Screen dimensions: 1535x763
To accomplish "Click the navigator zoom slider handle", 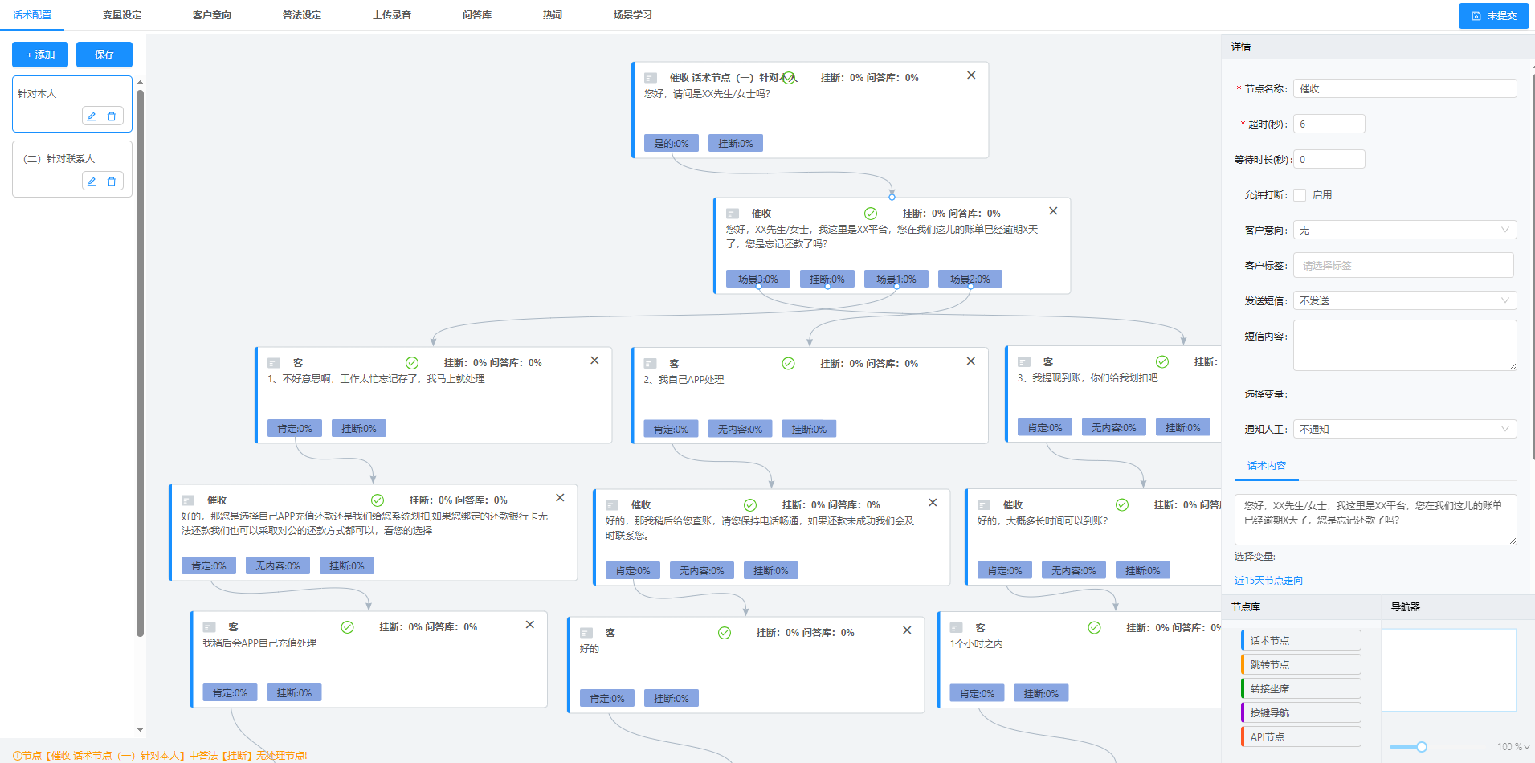I will coord(1422,747).
